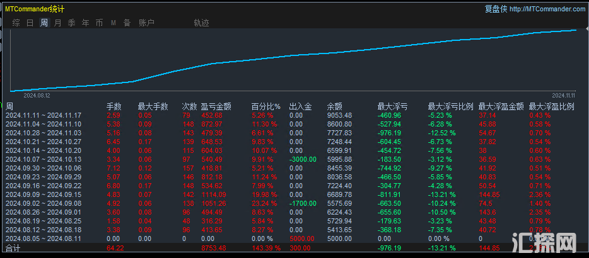Click the total profit 8753.48
Image resolution: width=589 pixels, height=258 pixels.
tap(213, 248)
